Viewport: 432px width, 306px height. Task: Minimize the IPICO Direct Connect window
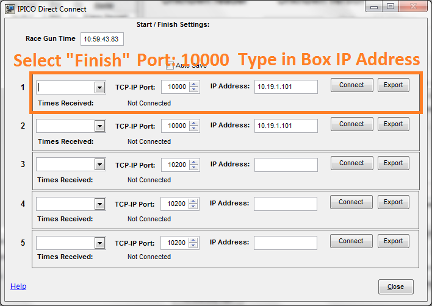coord(374,7)
